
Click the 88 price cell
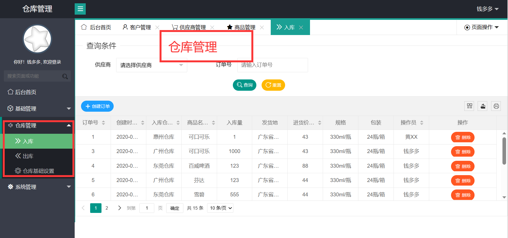click(305, 166)
